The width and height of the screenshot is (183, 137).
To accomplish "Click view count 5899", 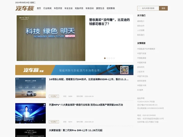I will coord(70,96).
